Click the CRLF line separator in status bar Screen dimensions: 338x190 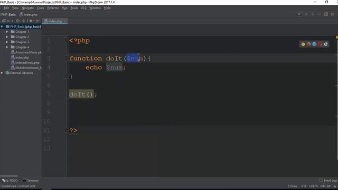point(313,186)
